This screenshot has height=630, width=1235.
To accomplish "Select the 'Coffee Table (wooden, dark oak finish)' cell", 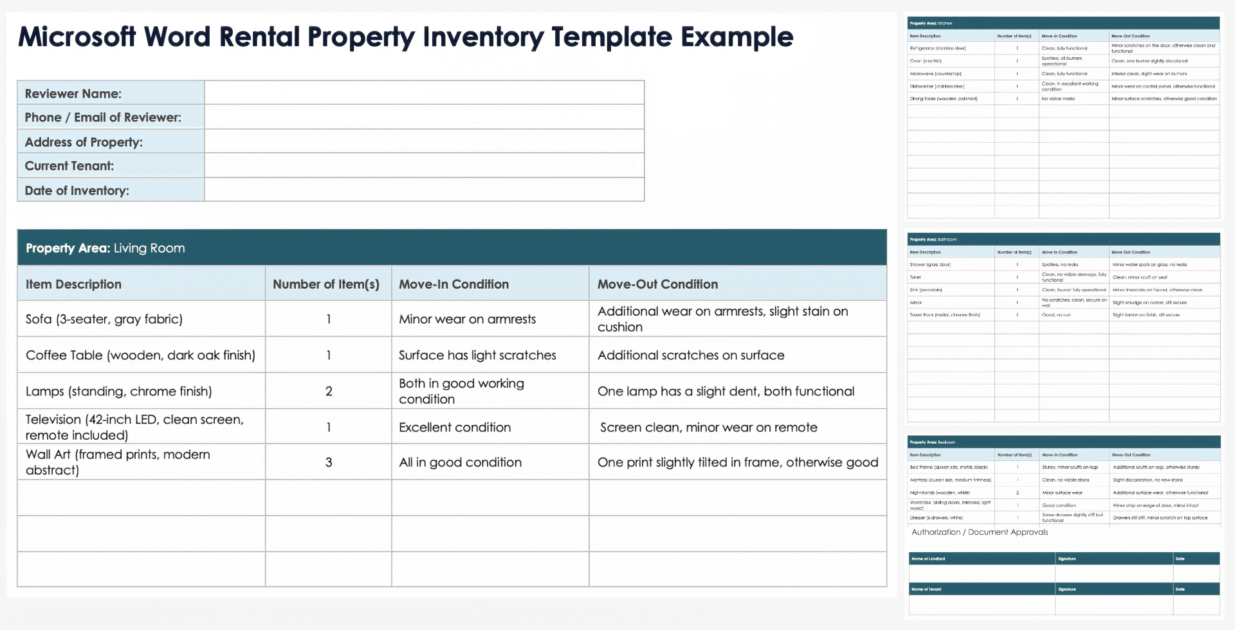I will [142, 355].
